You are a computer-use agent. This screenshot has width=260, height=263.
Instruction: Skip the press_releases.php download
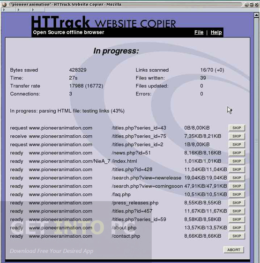coord(237,203)
